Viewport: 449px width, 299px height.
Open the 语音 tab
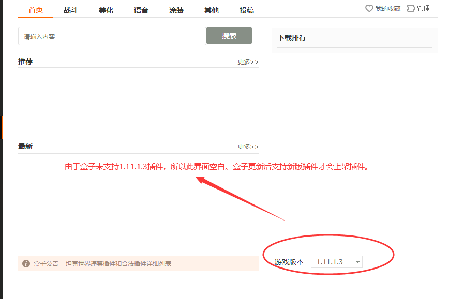(x=141, y=10)
